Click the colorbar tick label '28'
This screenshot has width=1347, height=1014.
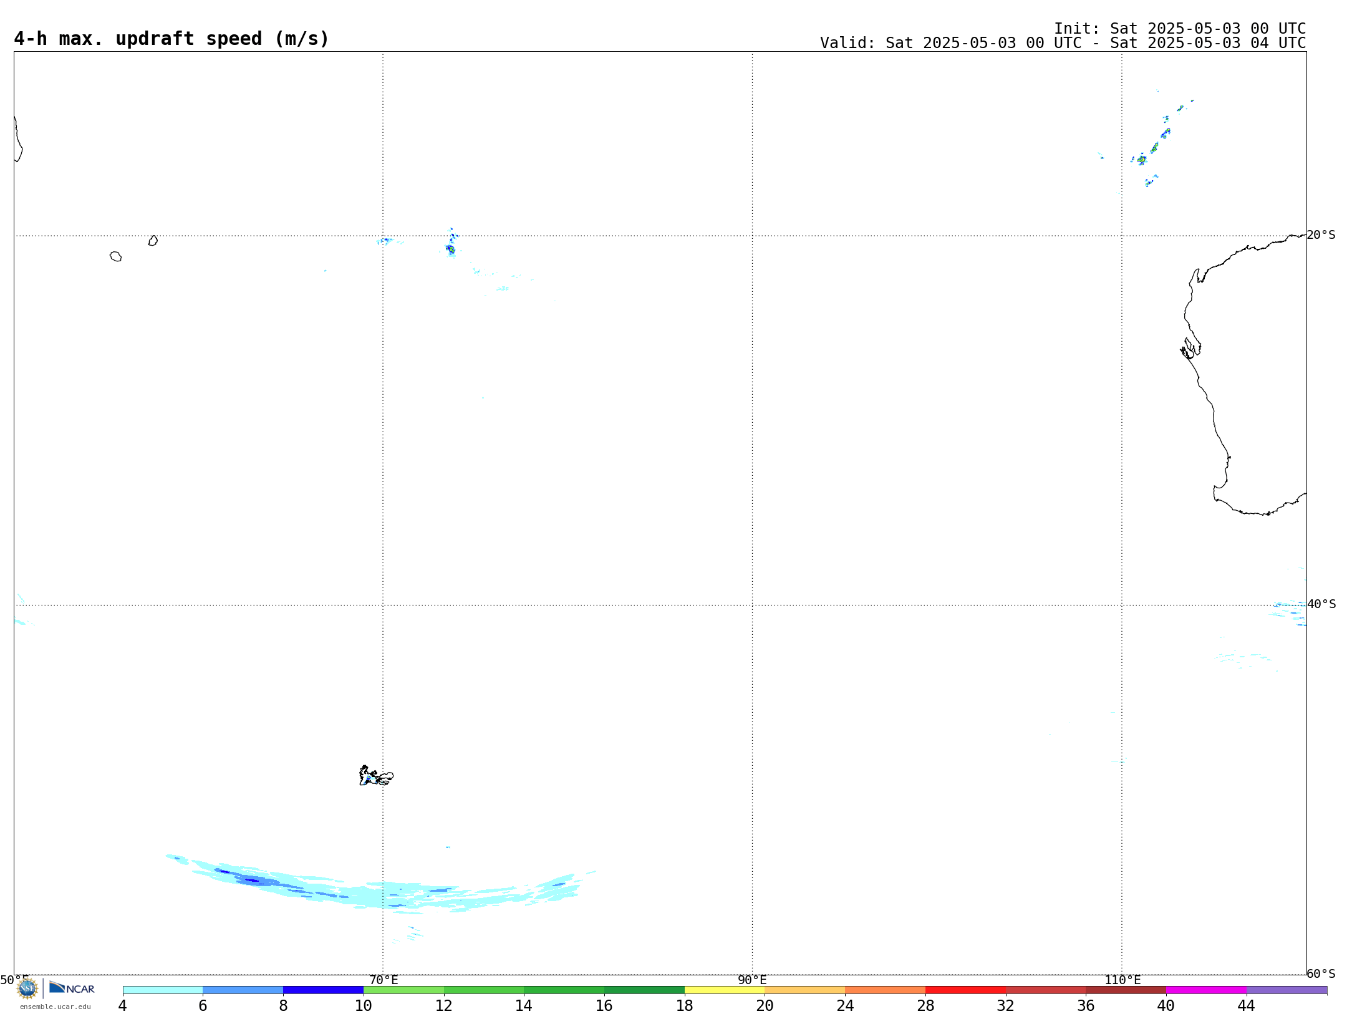925,1005
